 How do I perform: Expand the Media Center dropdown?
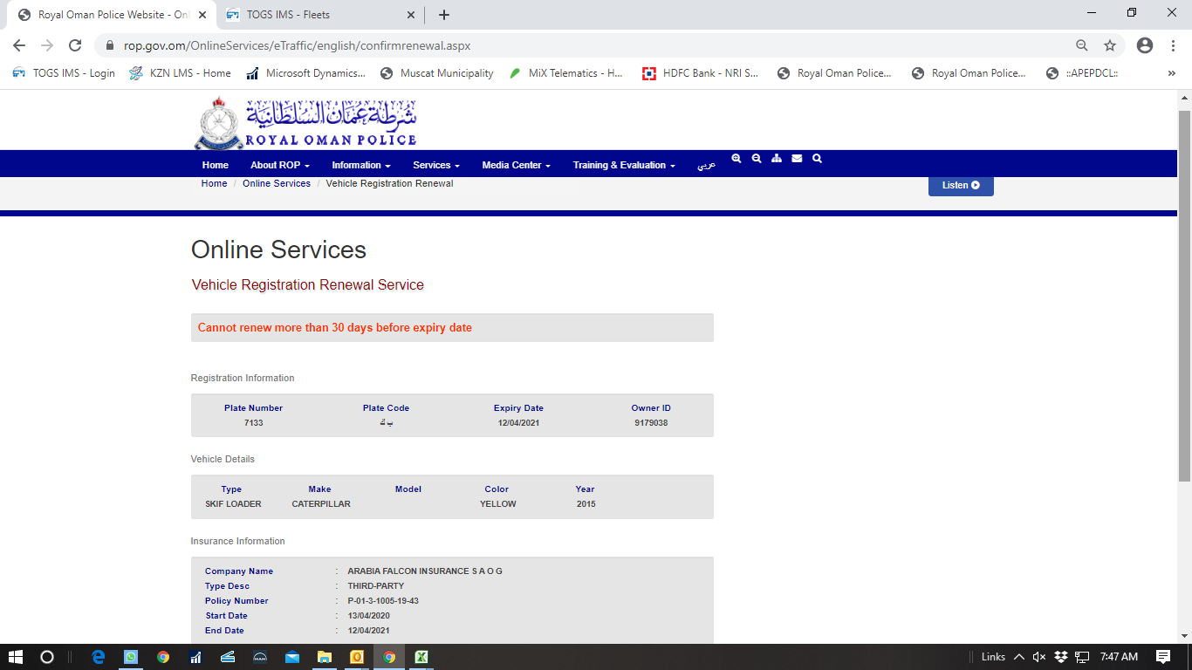point(516,165)
